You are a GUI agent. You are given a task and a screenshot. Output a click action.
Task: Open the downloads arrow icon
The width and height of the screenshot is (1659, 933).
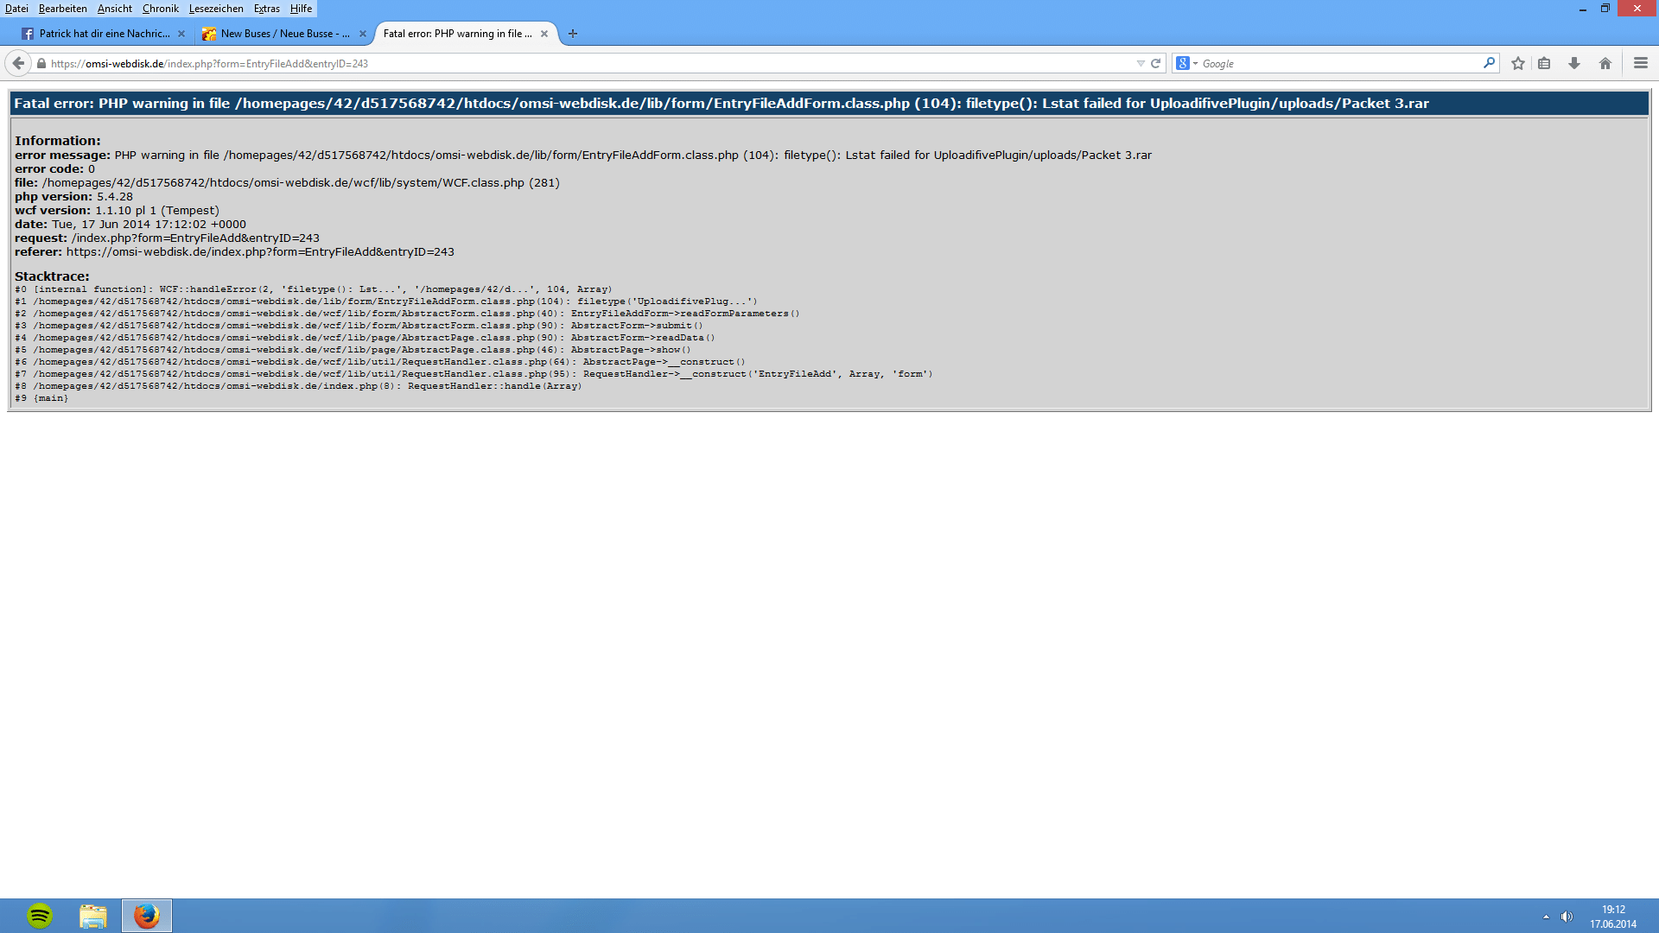click(x=1574, y=63)
